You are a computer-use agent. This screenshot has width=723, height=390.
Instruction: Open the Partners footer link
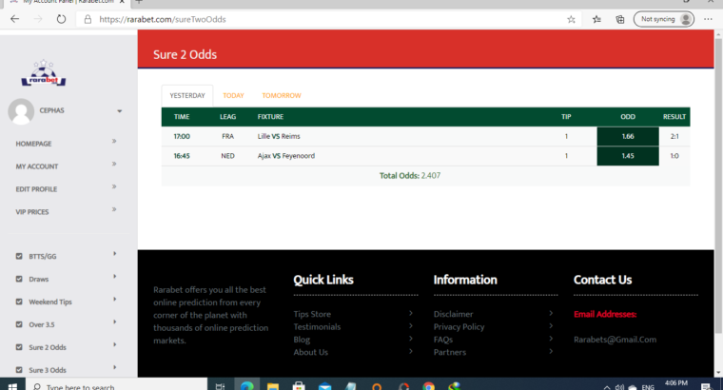pyautogui.click(x=450, y=352)
